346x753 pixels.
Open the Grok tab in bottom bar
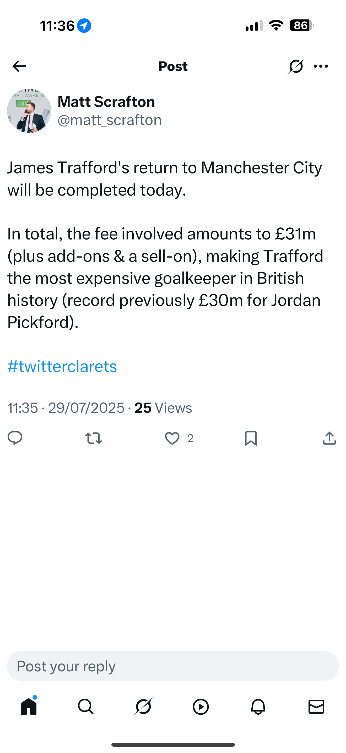(143, 707)
